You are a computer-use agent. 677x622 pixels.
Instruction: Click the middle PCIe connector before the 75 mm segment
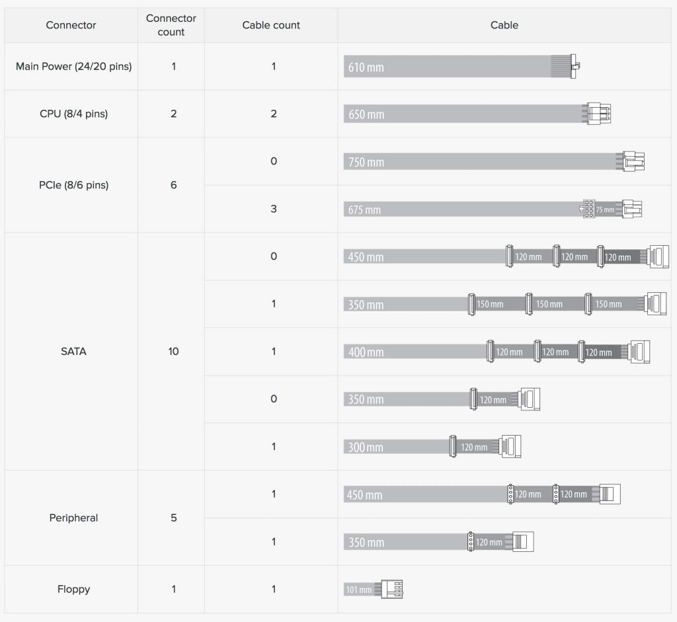pyautogui.click(x=588, y=210)
